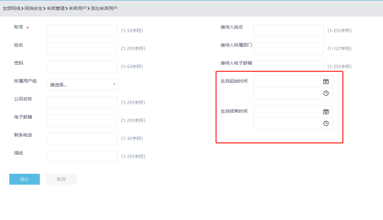Go to 来宾管理 breadcrumb
The width and height of the screenshot is (383, 220).
click(x=56, y=8)
